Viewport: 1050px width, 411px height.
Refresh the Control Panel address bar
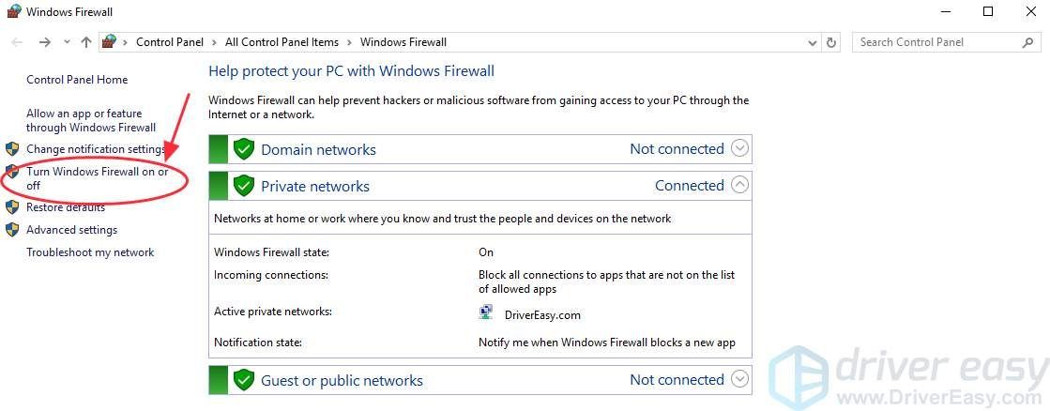click(x=831, y=42)
